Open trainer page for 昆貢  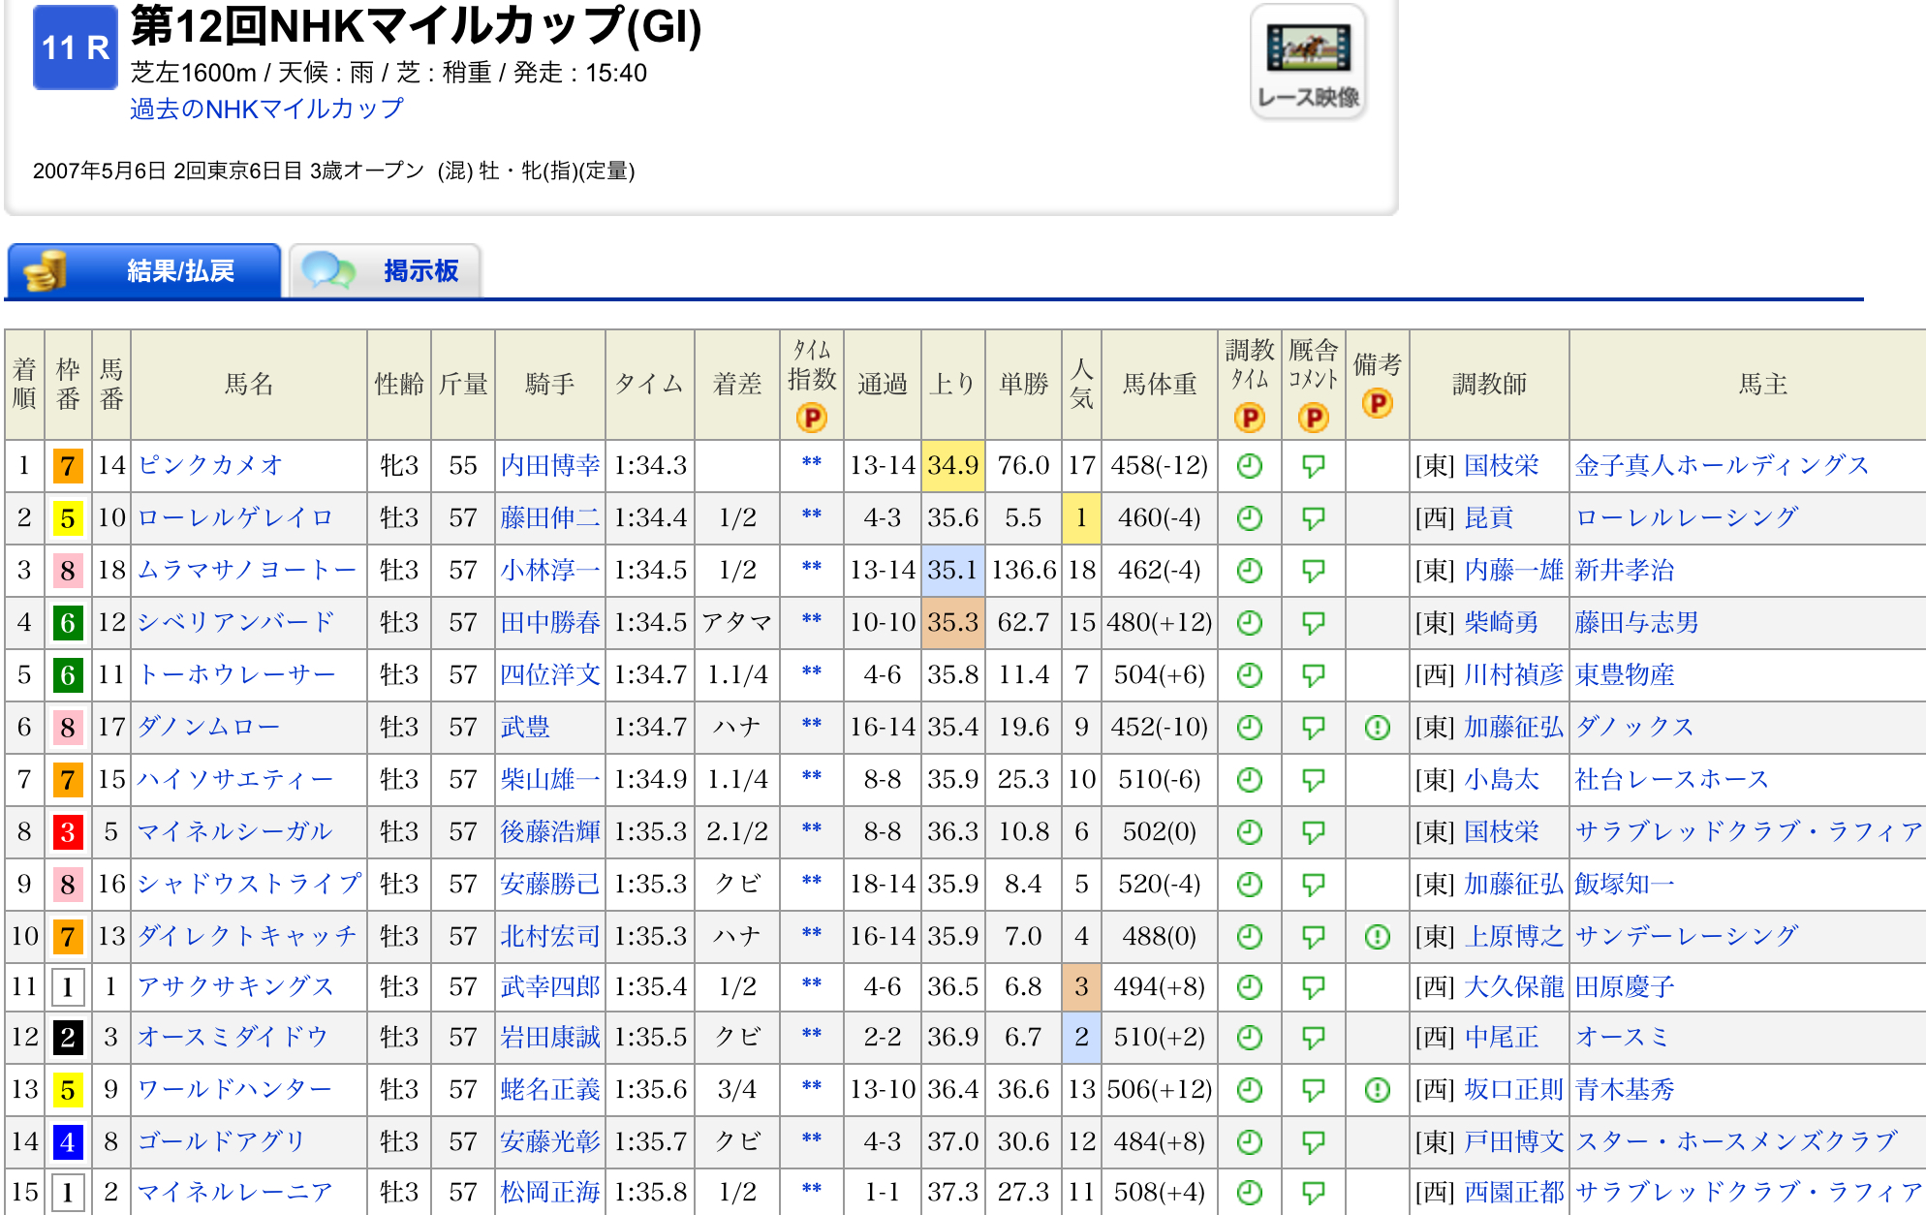tap(1488, 517)
